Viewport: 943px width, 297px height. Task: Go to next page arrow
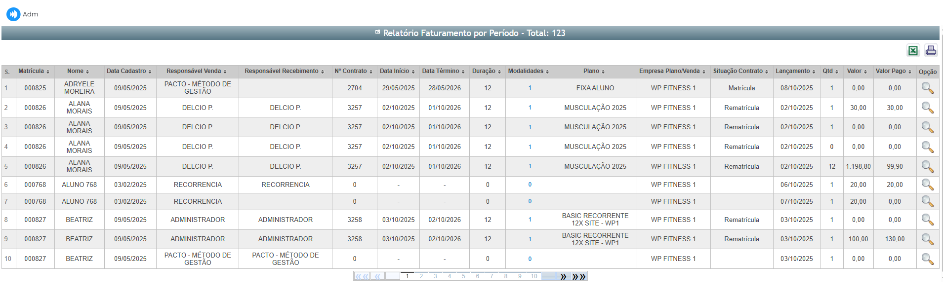pyautogui.click(x=563, y=276)
